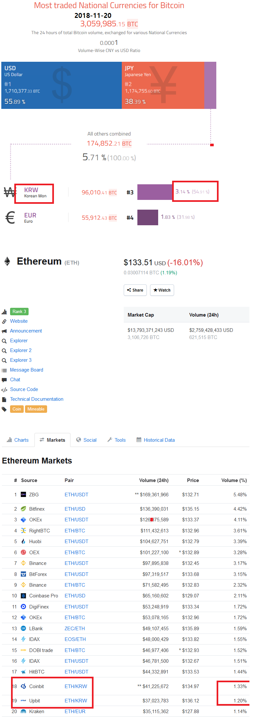
Task: Click the blue USD US Dollar block
Action: pos(61,85)
